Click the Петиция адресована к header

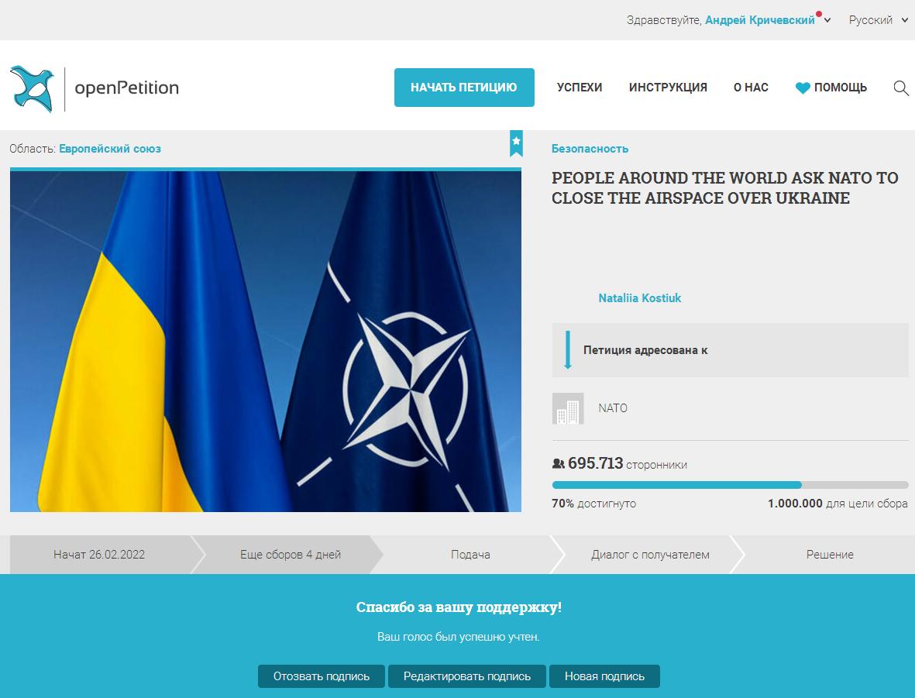click(730, 350)
